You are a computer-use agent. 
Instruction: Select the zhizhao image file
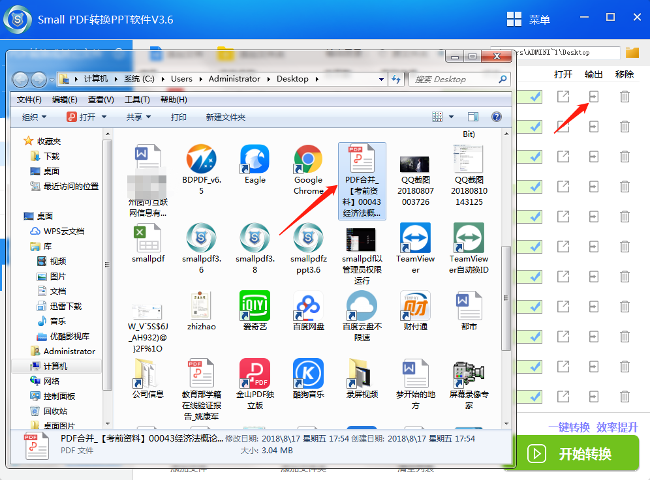click(201, 310)
